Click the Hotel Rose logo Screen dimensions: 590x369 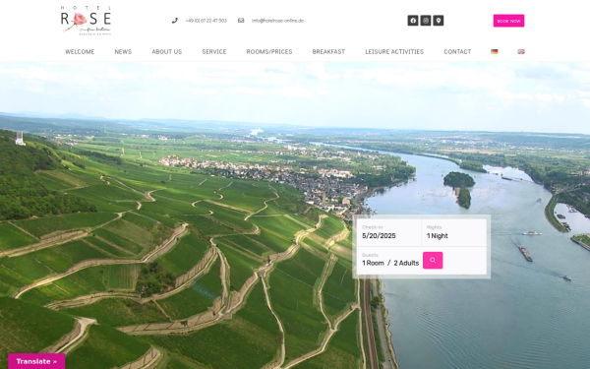[86, 21]
